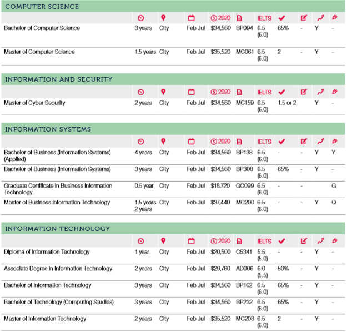
Task: Open the Bachelor of Computer Science program
Action: pos(42,28)
